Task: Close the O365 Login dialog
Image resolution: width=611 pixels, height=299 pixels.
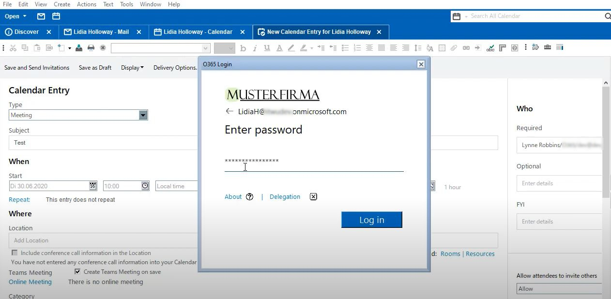Action: (x=421, y=64)
